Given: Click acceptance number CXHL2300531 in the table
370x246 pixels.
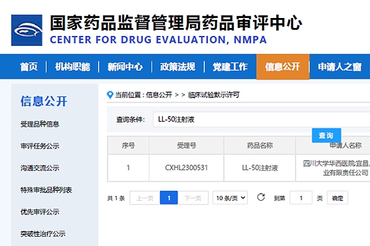Looking at the screenshot, I should (186, 168).
